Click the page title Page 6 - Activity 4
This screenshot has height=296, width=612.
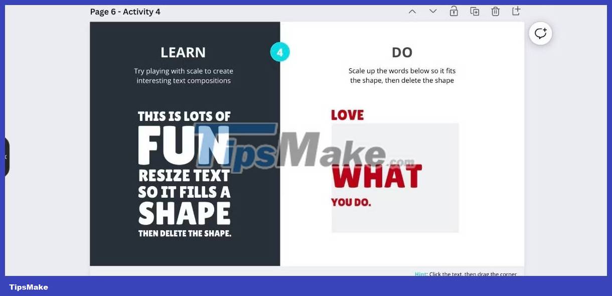(x=125, y=12)
